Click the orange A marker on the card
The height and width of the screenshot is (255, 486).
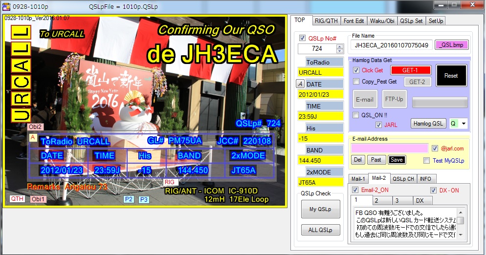[33, 138]
